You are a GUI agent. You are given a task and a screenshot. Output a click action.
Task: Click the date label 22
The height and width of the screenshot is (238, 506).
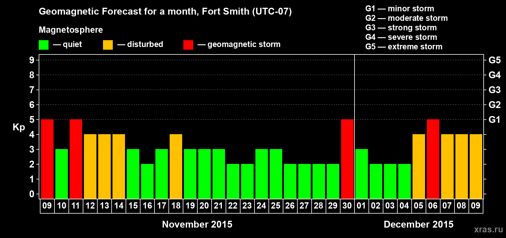point(233,206)
